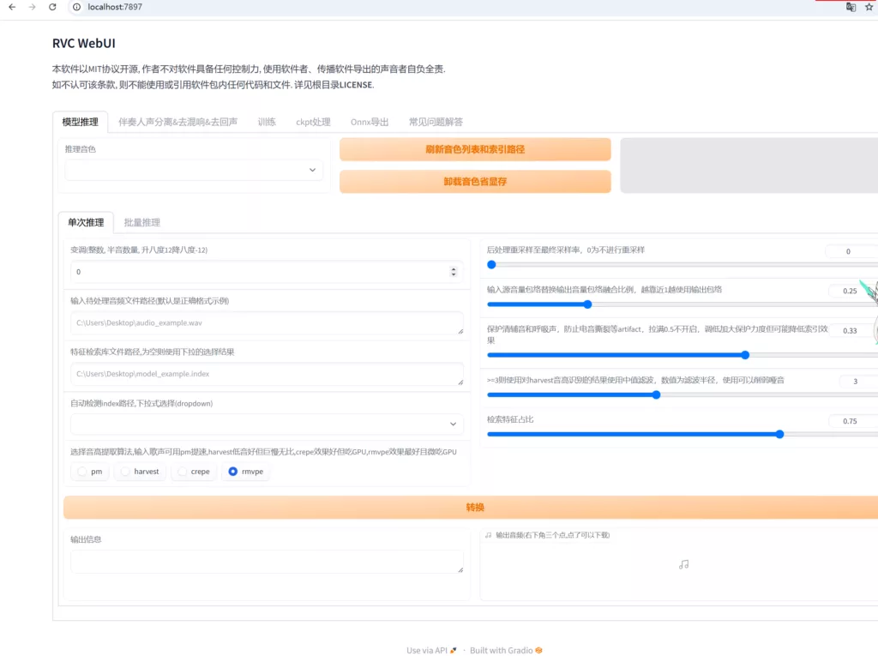Image resolution: width=878 pixels, height=656 pixels.
Task: Open the translate page icon
Action: coord(851,7)
